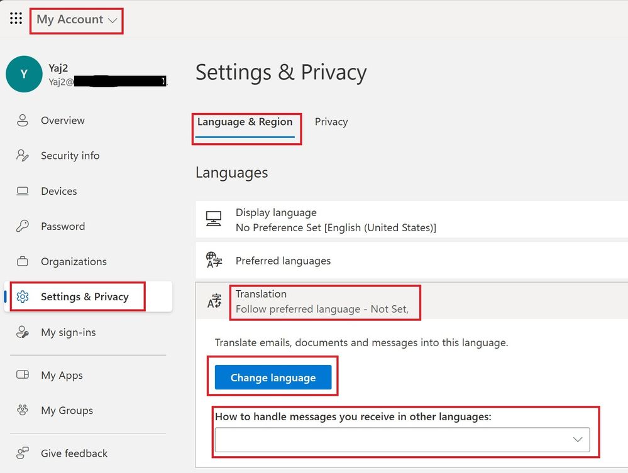Click Translate emails, documents description text
628x473 pixels.
[x=361, y=342]
